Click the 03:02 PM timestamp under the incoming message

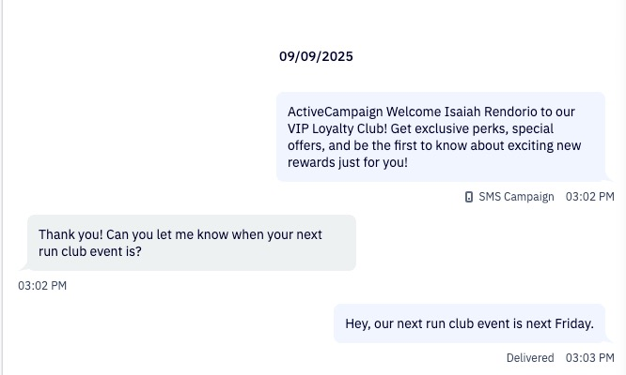click(x=42, y=286)
